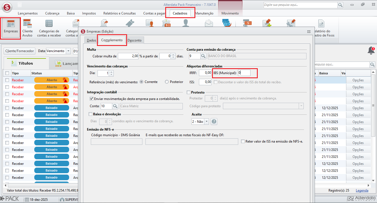The height and width of the screenshot is (203, 377).
Task: Click the help question mark beside Aceite
Action: 214,122
